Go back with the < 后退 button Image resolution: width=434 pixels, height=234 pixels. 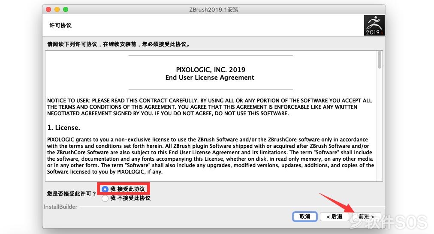[335, 216]
